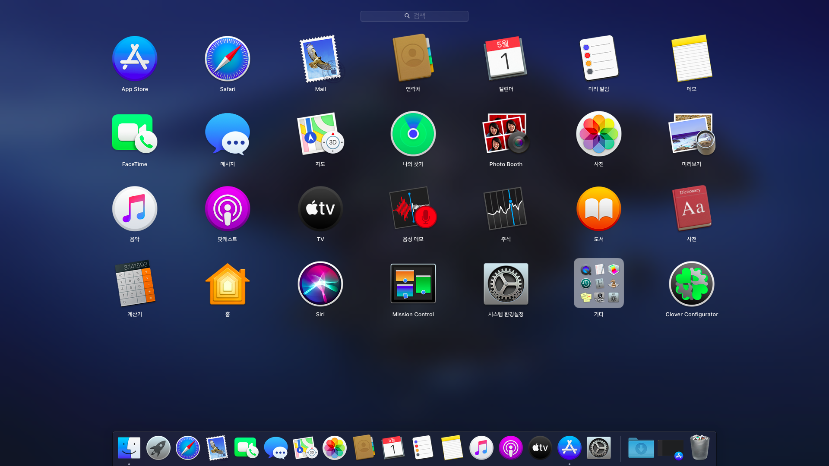
Task: Click the Launchpad rocket in Dock
Action: pos(158,448)
